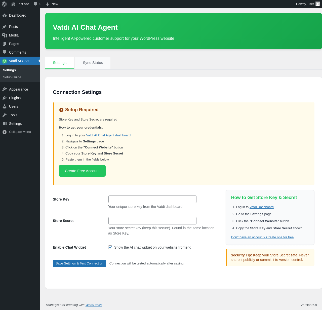Image resolution: width=322 pixels, height=310 pixels.
Task: Click the Users person icon
Action: (x=5, y=106)
